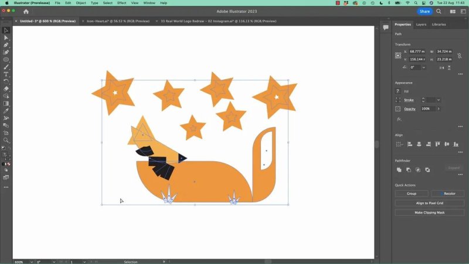Select the Type tool
Viewport: 469px width, 264px height.
6,75
